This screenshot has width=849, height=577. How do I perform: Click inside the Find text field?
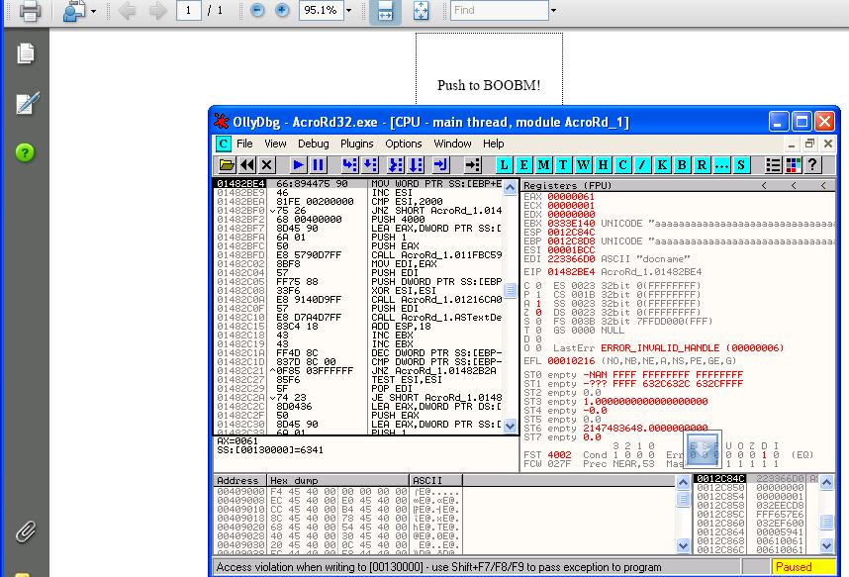point(498,11)
